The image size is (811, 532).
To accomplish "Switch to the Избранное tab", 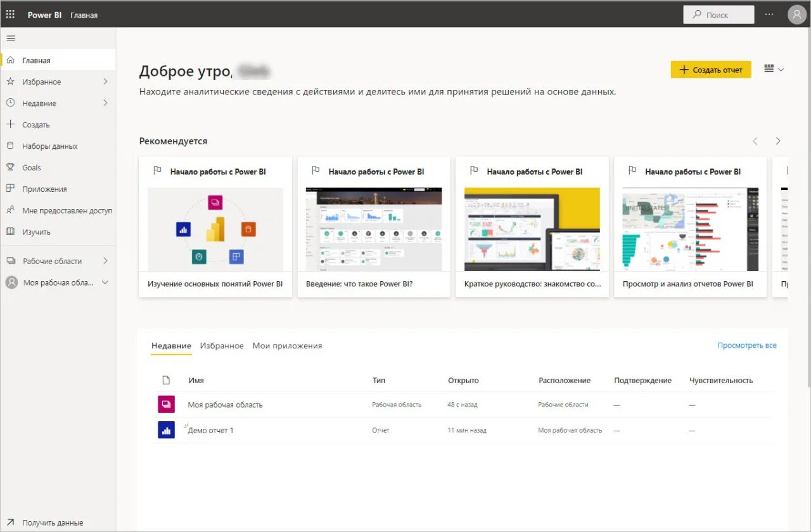I will coord(222,346).
